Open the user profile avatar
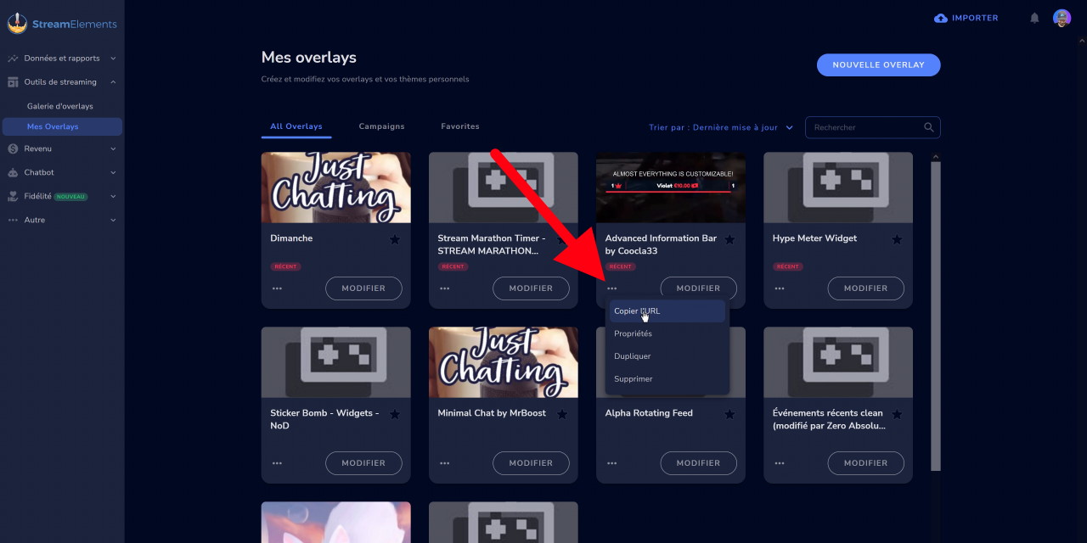 click(1062, 18)
